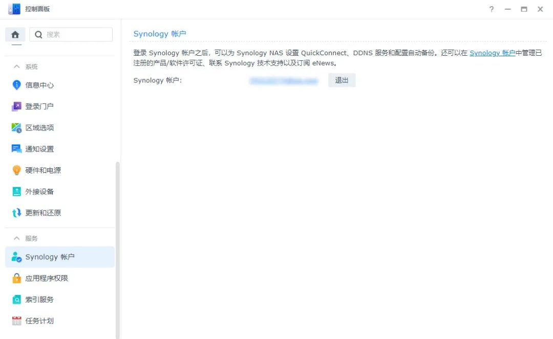
Task: Click the 系统 section header text
Action: [x=31, y=66]
